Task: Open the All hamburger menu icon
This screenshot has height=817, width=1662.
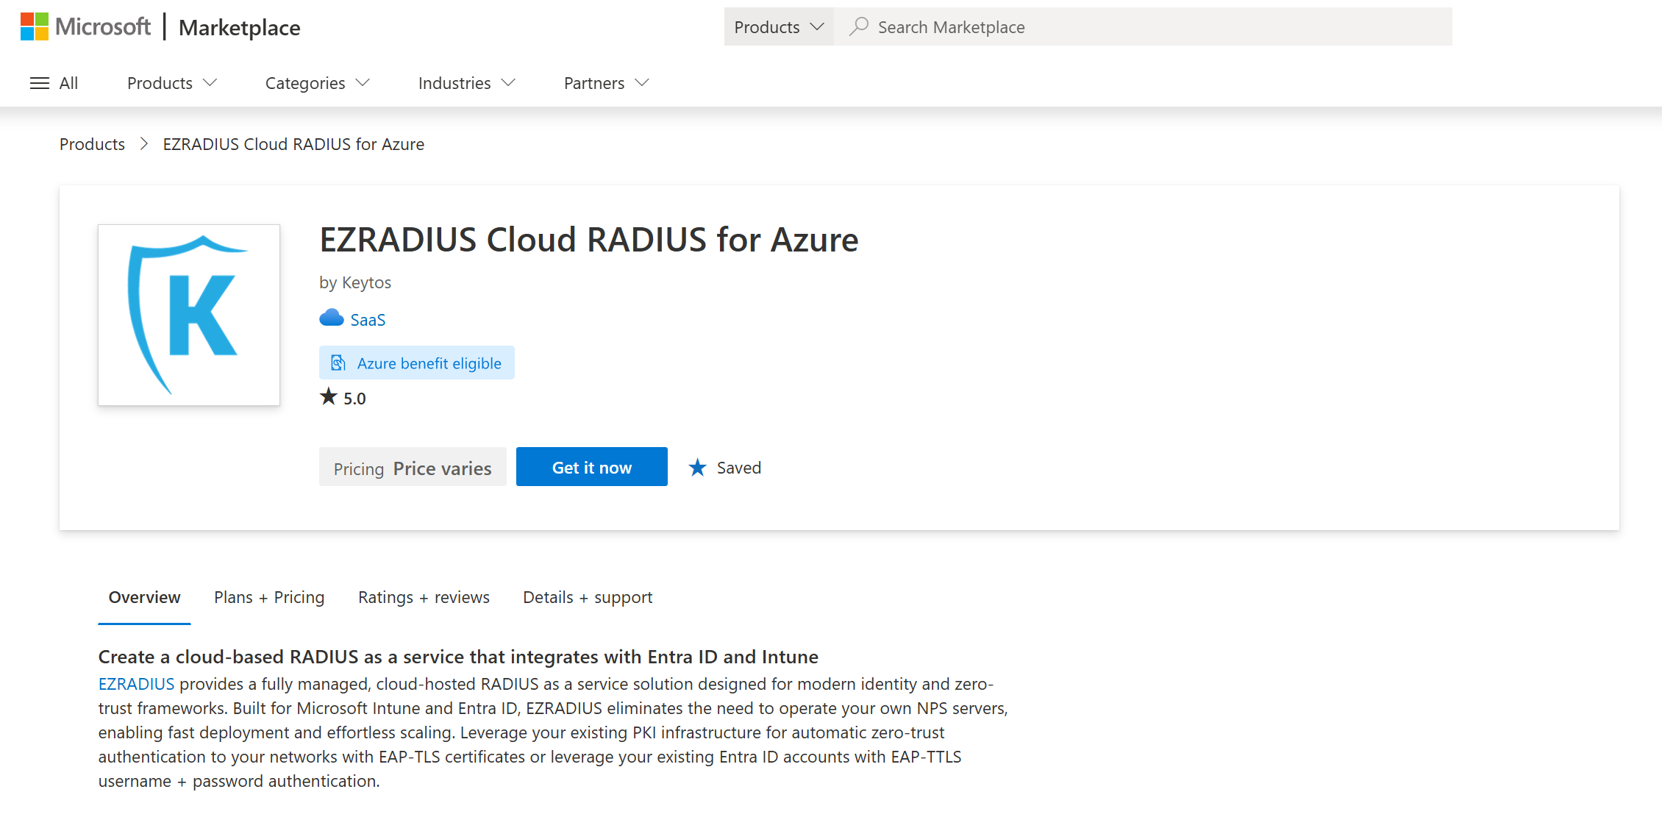Action: [x=40, y=83]
